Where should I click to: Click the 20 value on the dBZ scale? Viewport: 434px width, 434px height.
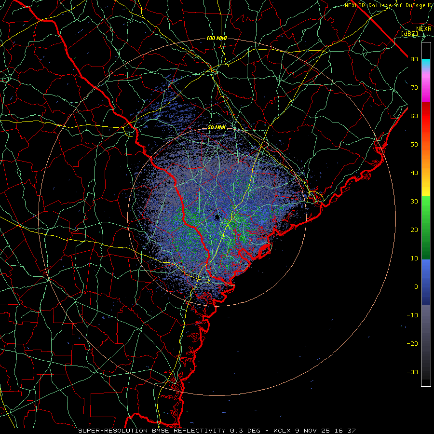click(x=414, y=230)
